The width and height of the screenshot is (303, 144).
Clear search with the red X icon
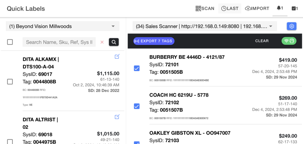102,42
